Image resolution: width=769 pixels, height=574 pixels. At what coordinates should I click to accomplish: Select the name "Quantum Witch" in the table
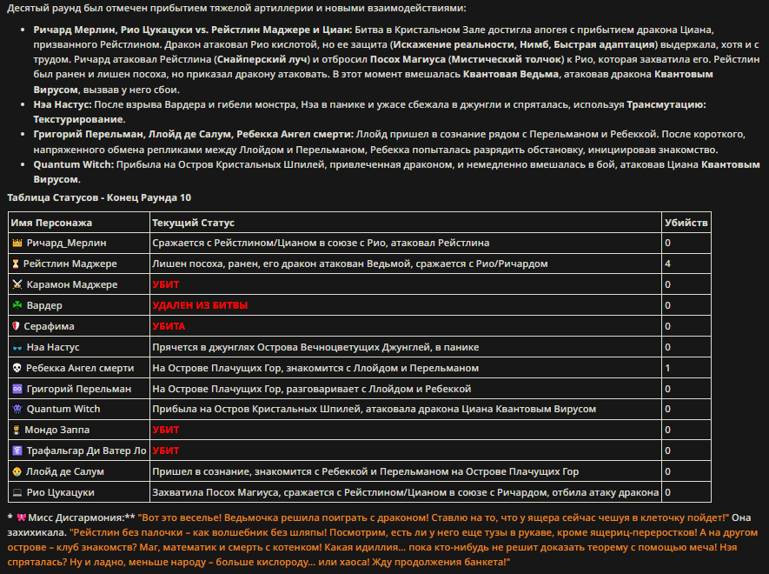pos(63,409)
